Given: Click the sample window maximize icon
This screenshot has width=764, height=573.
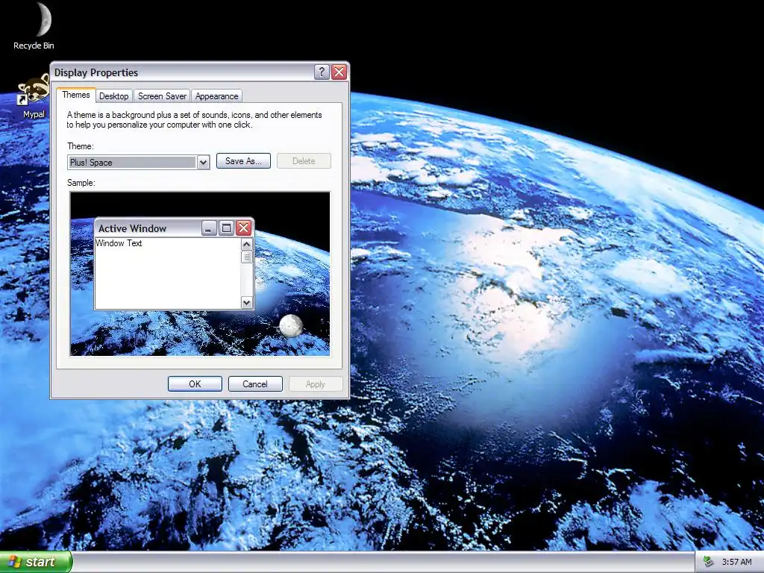Looking at the screenshot, I should tap(226, 228).
